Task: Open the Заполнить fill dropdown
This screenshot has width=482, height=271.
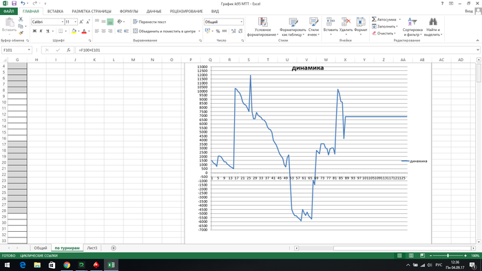Action: 384,26
